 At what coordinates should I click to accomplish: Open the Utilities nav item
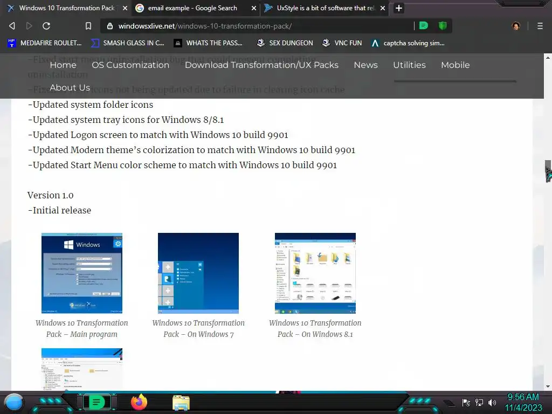(410, 65)
